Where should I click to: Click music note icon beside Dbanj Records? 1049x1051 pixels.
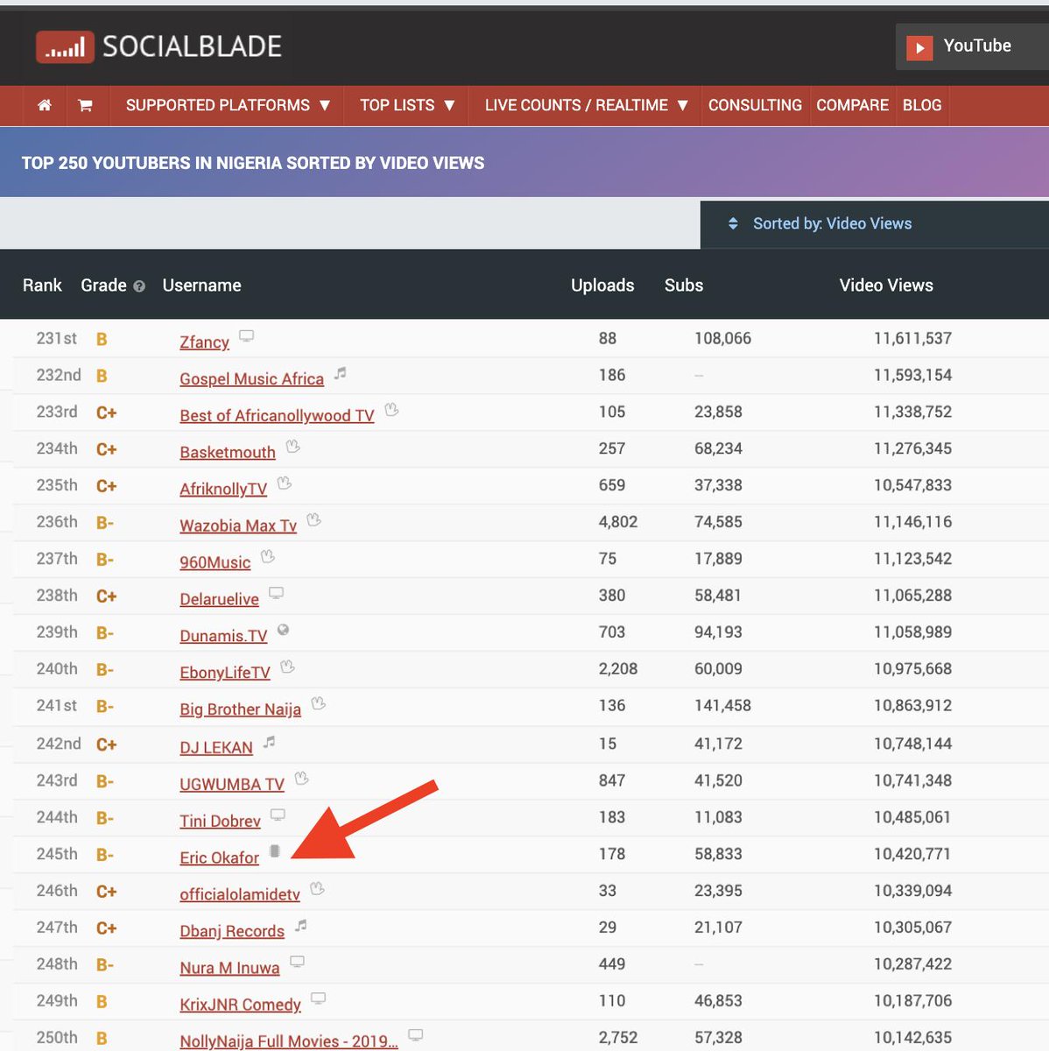301,925
